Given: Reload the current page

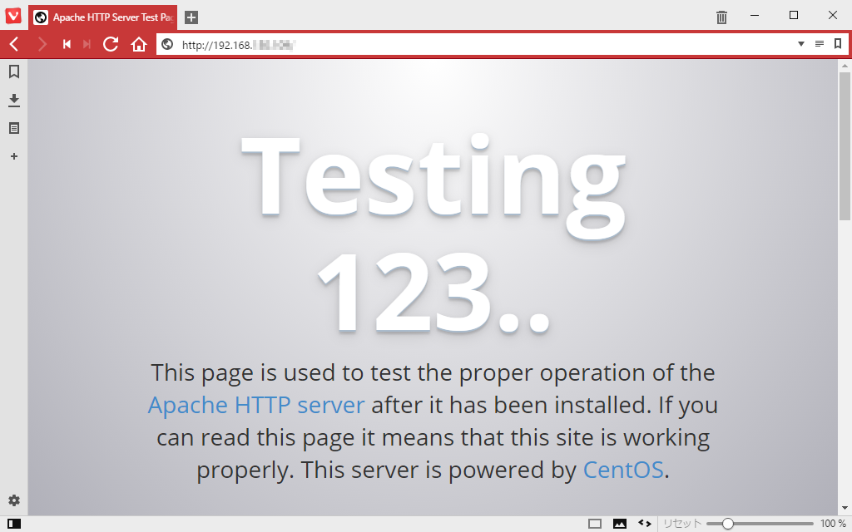Looking at the screenshot, I should click(111, 44).
